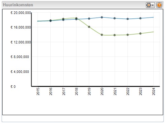Click the € 16,000,000 axis label
Image resolution: width=166 pixels, height=124 pixels.
tap(21, 27)
